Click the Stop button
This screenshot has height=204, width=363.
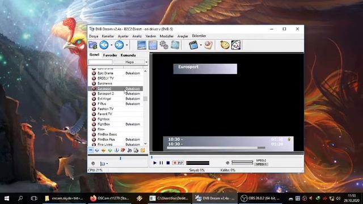[168, 163]
